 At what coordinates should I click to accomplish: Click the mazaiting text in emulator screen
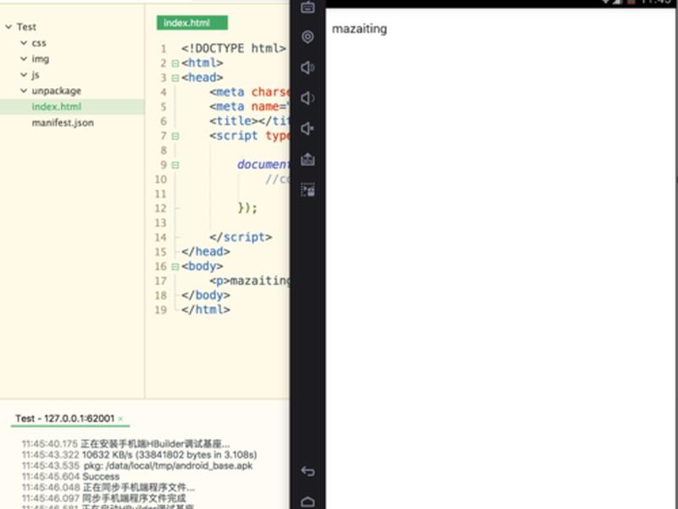click(x=359, y=29)
